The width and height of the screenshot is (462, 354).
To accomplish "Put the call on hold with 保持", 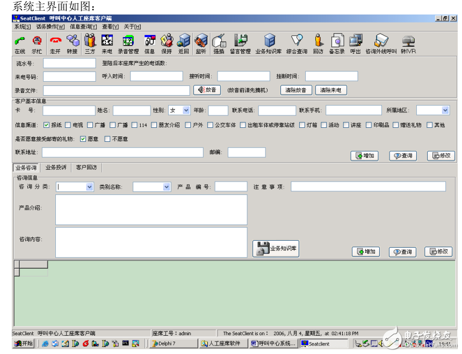I will 167,44.
